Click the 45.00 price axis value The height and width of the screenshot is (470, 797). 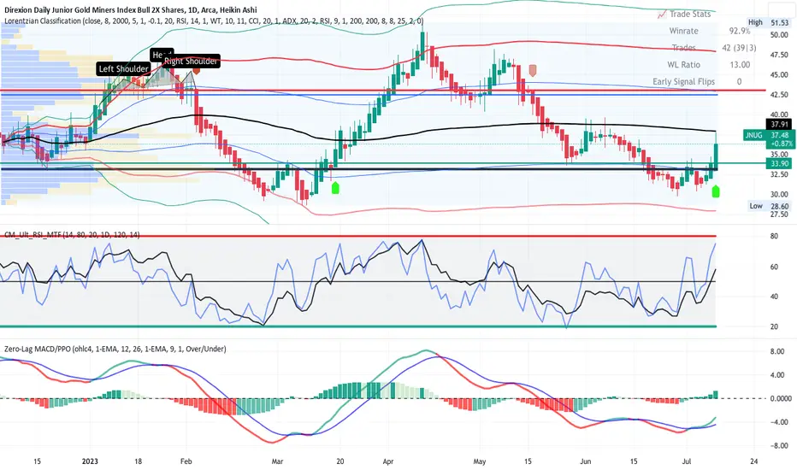779,74
